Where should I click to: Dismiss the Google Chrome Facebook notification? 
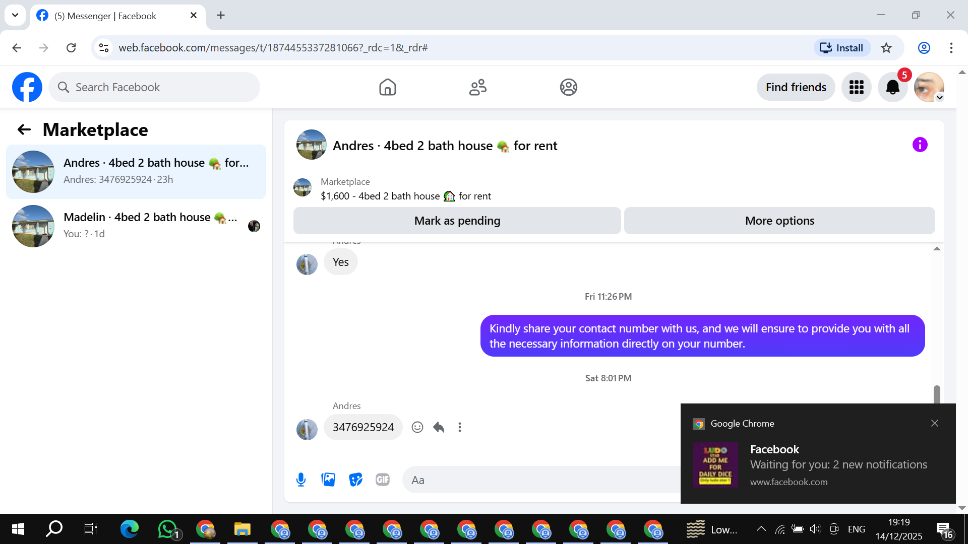pos(934,423)
